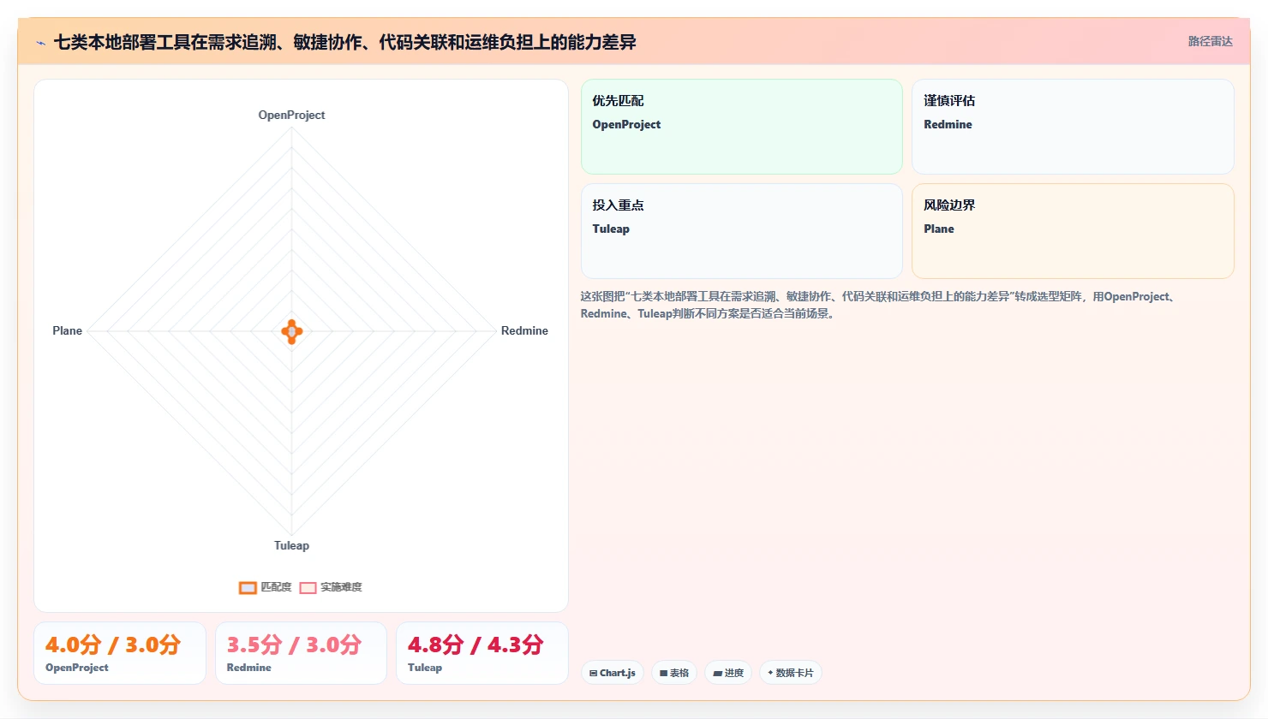Open the 风险边界 card

(x=1073, y=231)
